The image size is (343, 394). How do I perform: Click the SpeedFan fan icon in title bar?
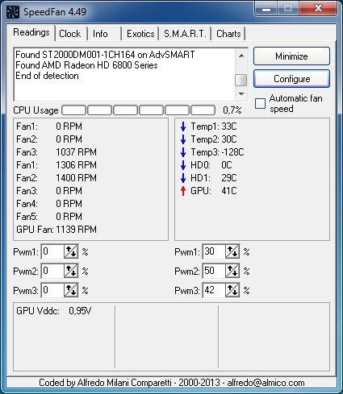(13, 12)
